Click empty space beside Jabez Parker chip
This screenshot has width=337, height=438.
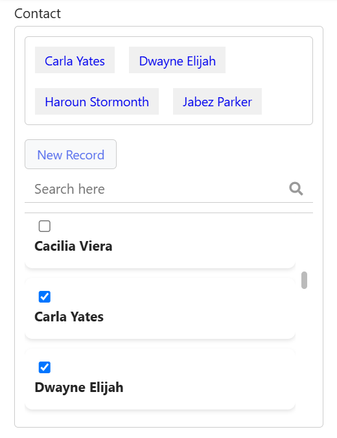[x=286, y=102]
